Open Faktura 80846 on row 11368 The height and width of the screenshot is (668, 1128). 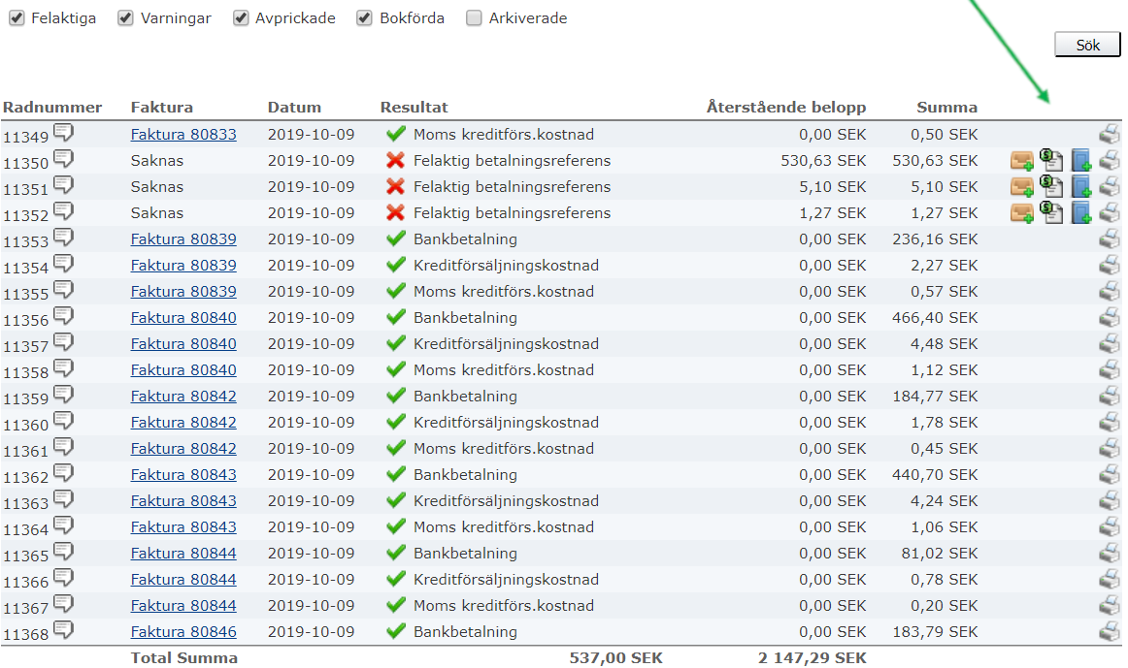pos(183,632)
